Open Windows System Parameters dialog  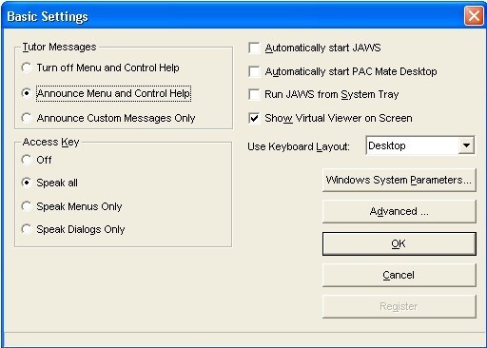[x=399, y=180]
